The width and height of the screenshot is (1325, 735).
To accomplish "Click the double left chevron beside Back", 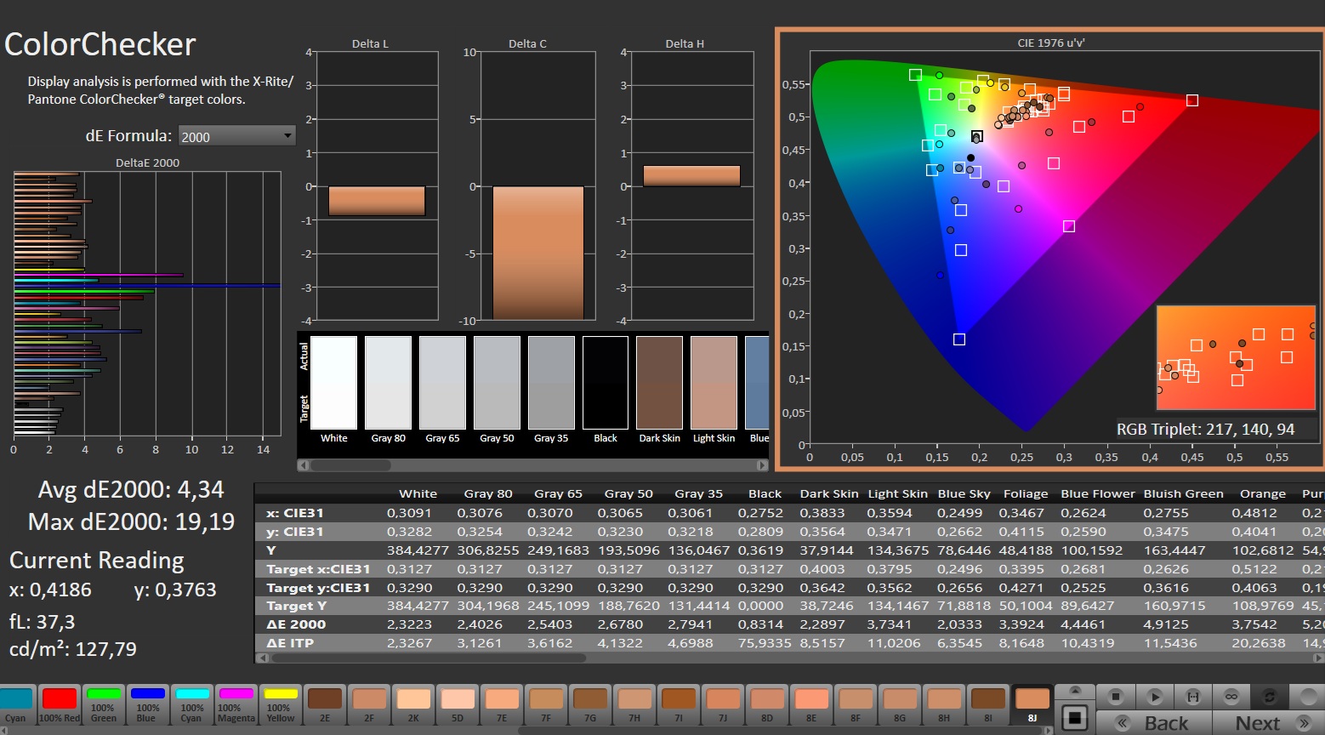I will [x=1123, y=723].
